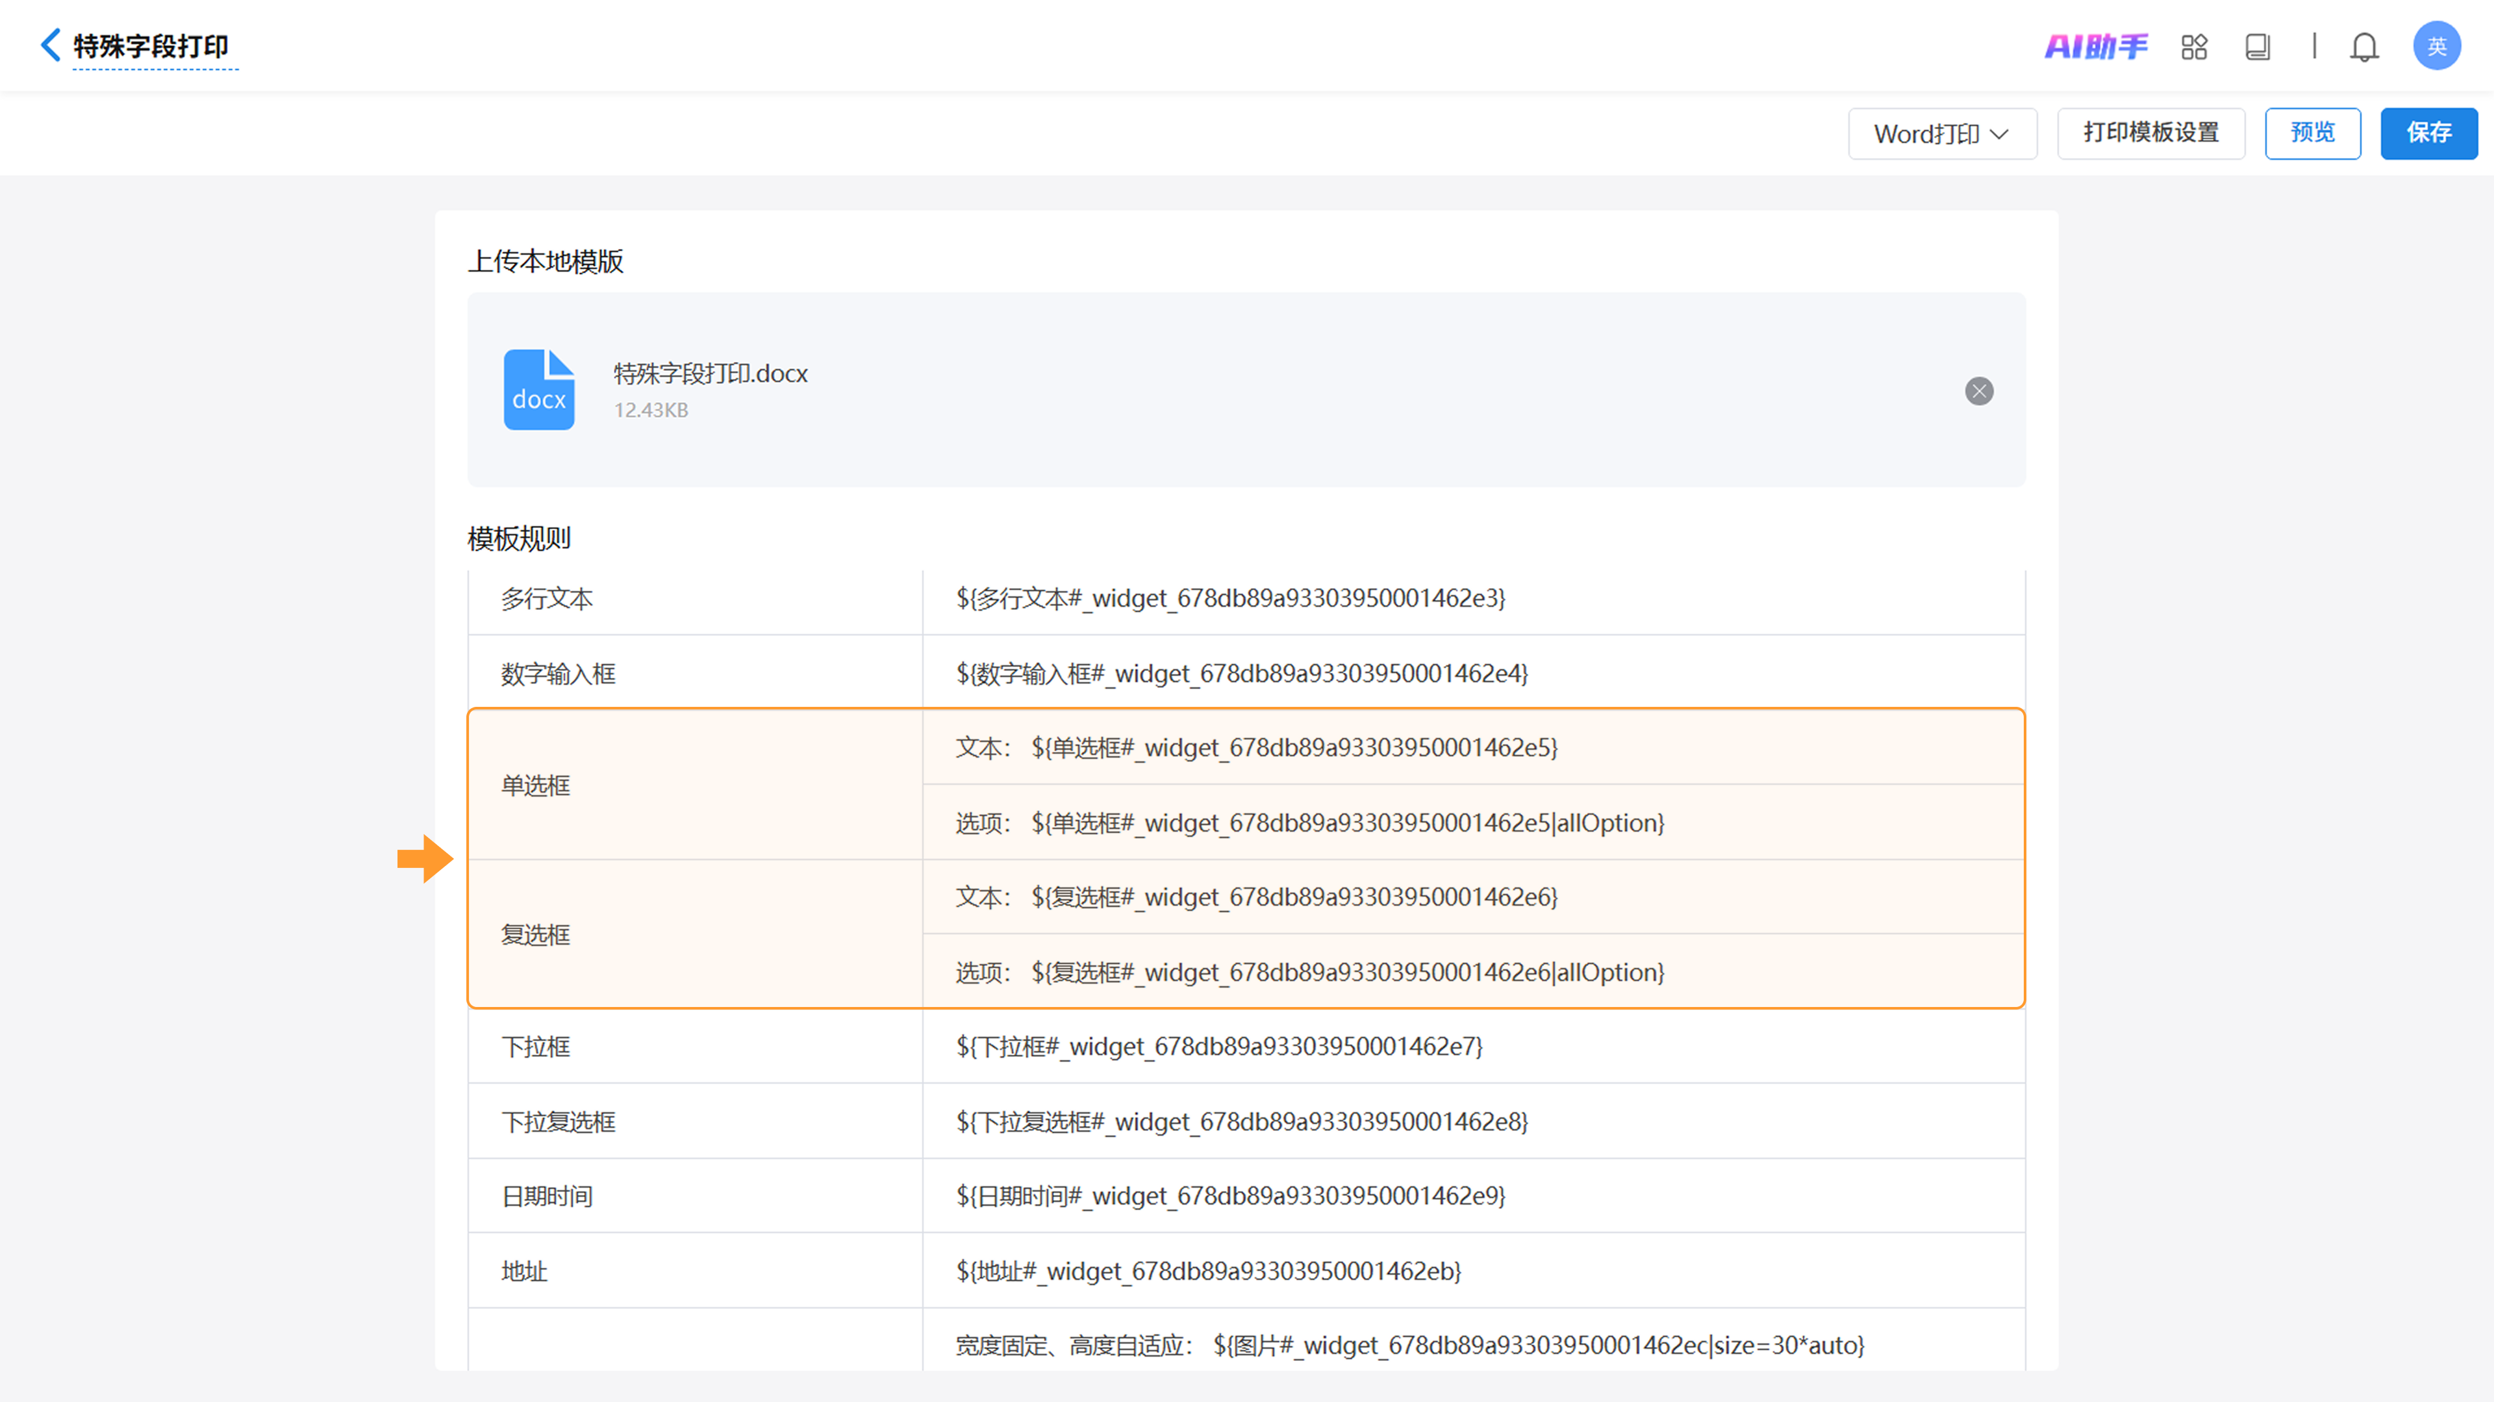Viewport: 2494px width, 1402px height.
Task: Open 打印模板设置 settings
Action: point(2150,134)
